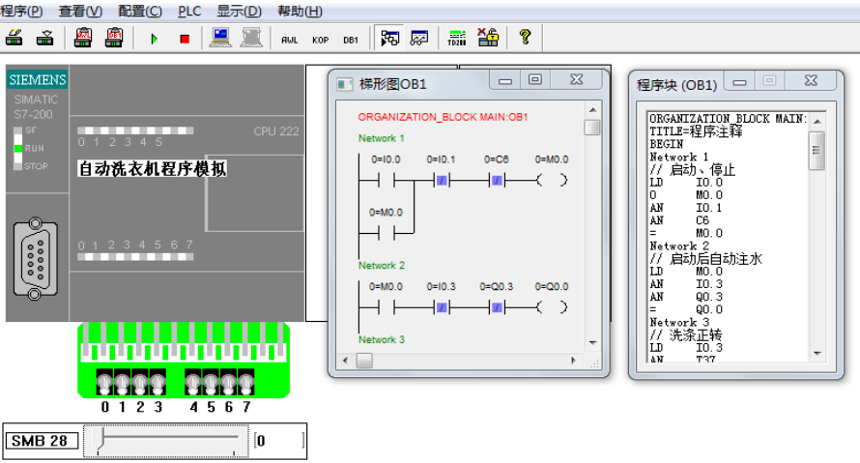
Task: Select the I0.0 contact in Network 1
Action: click(x=387, y=180)
